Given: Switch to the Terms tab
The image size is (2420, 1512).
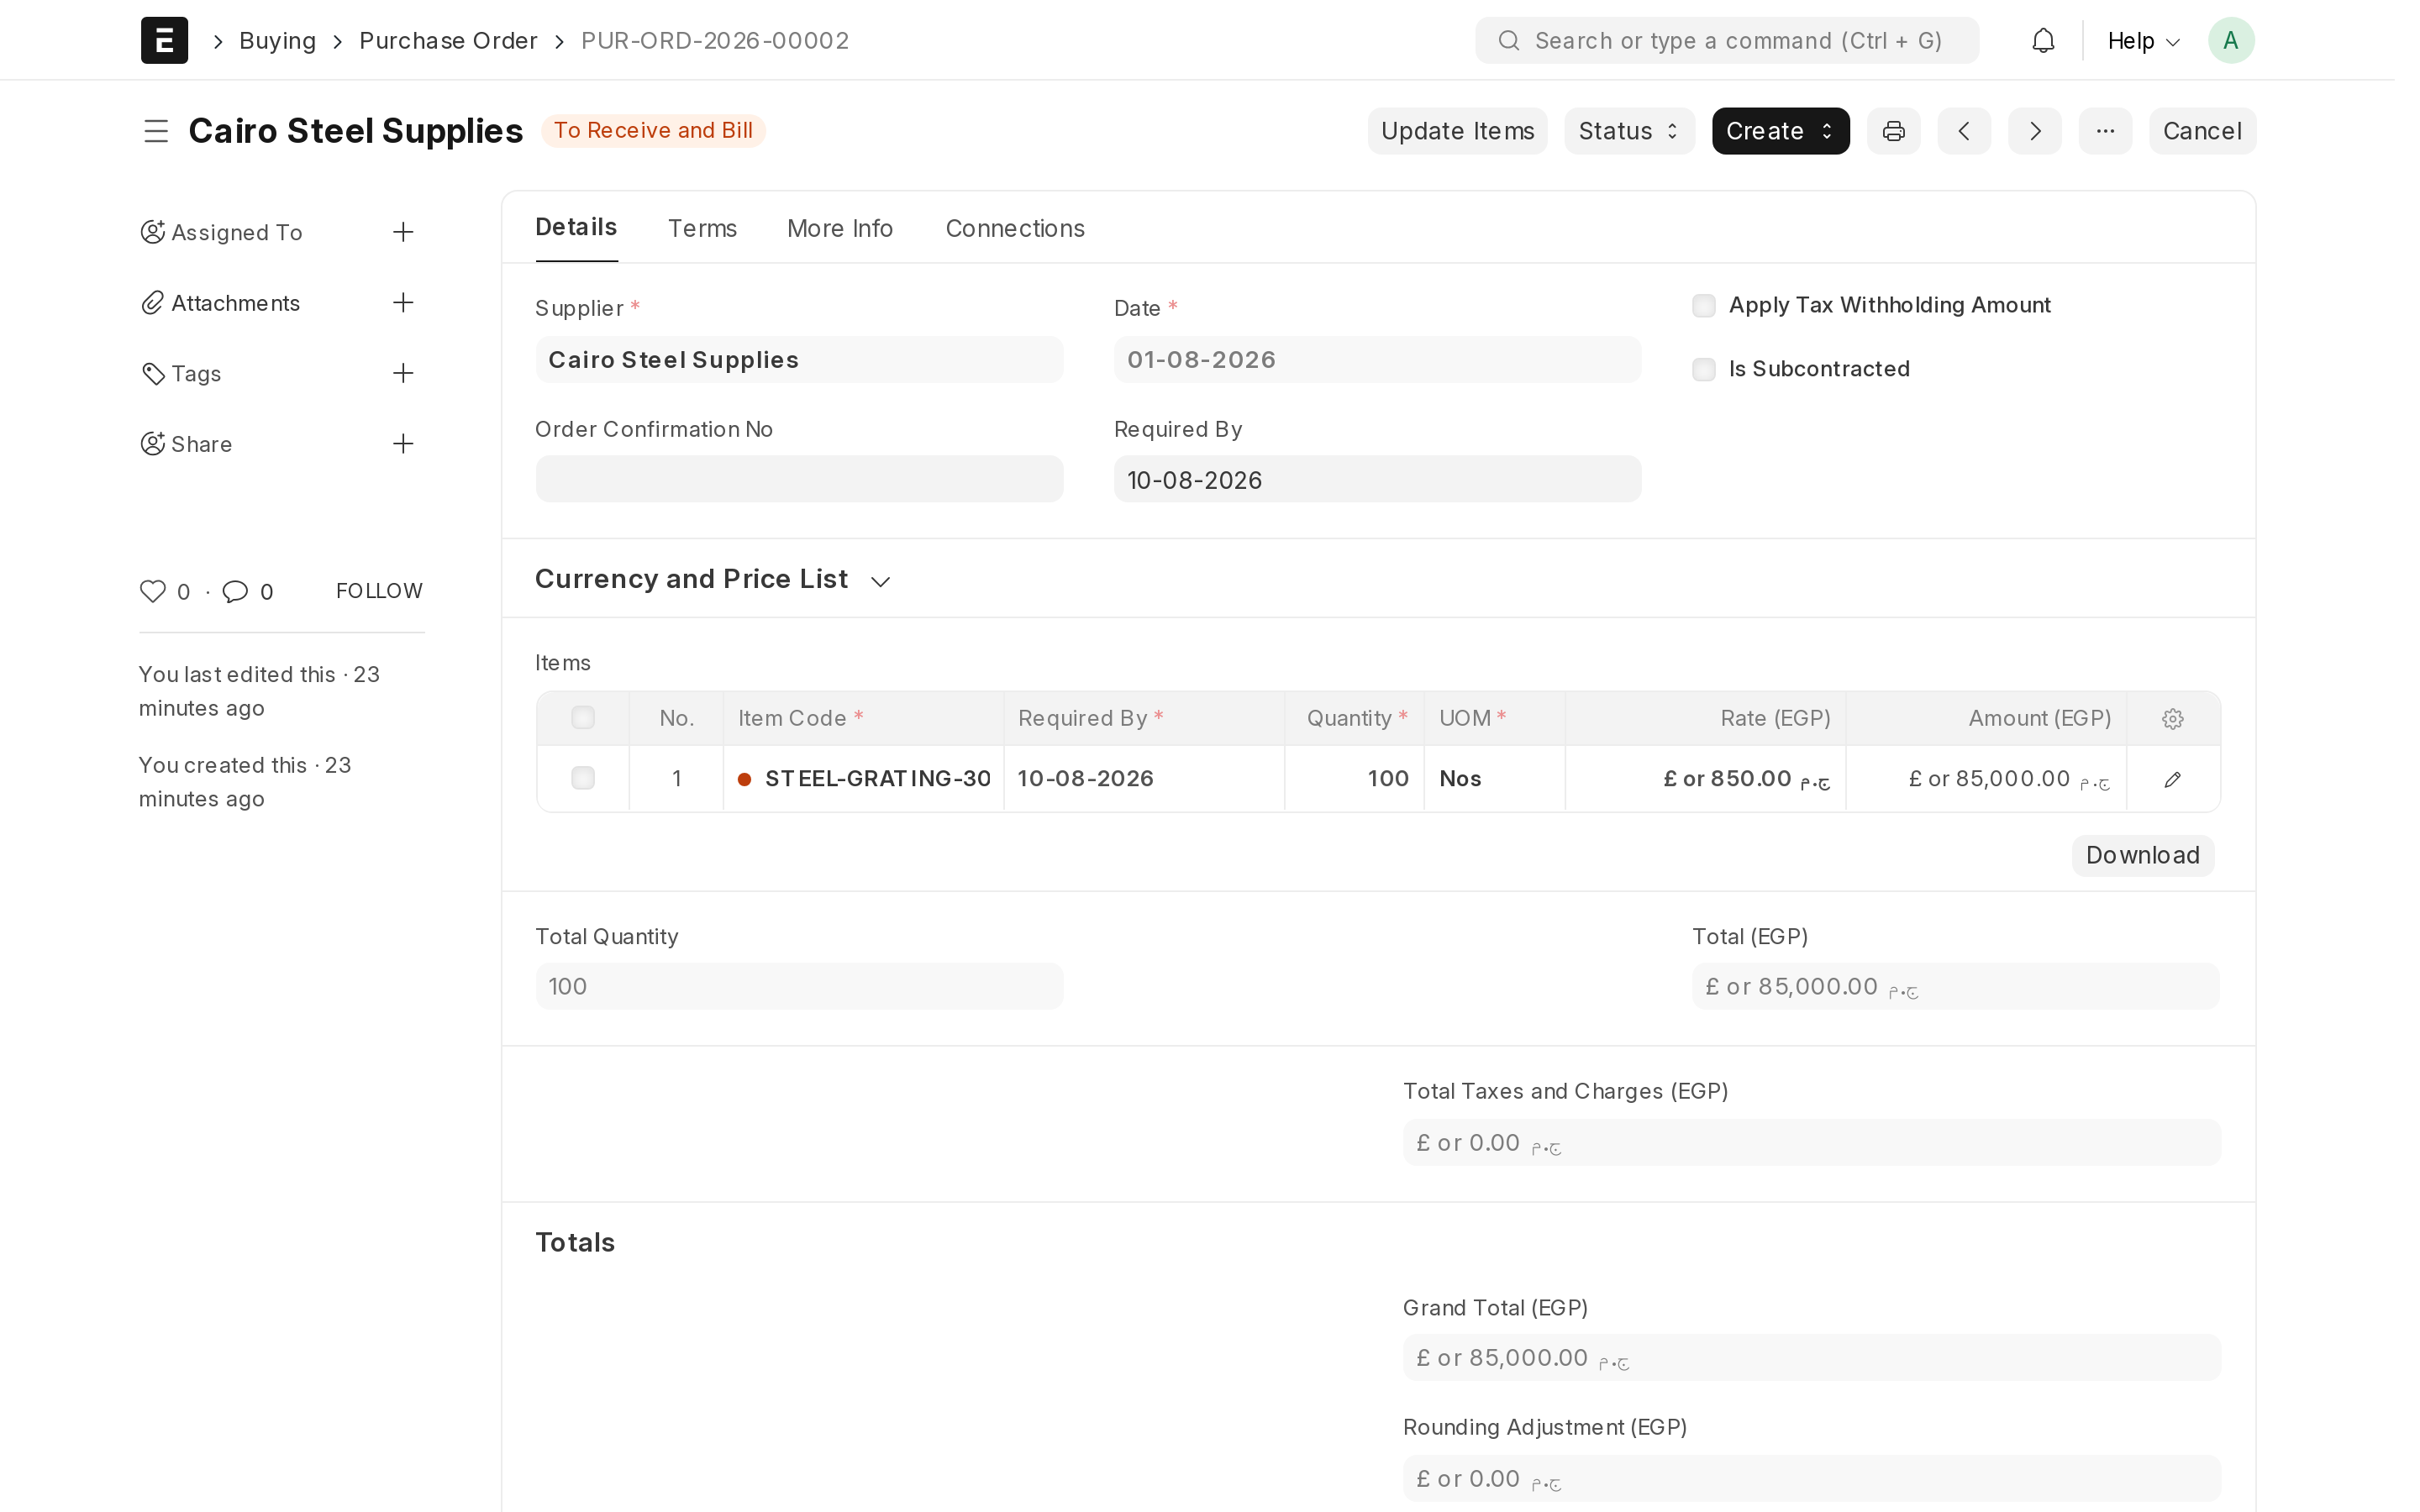Looking at the screenshot, I should point(702,228).
